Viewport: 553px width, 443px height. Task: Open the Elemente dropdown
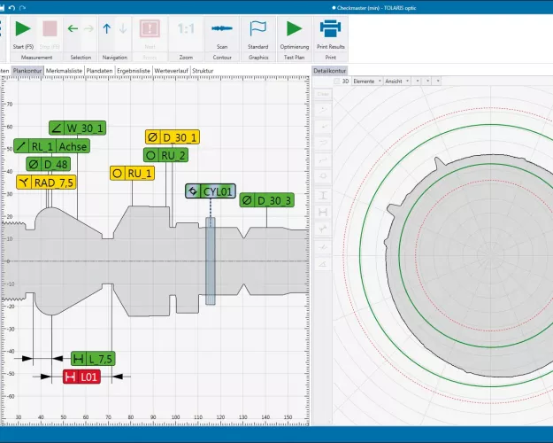365,81
